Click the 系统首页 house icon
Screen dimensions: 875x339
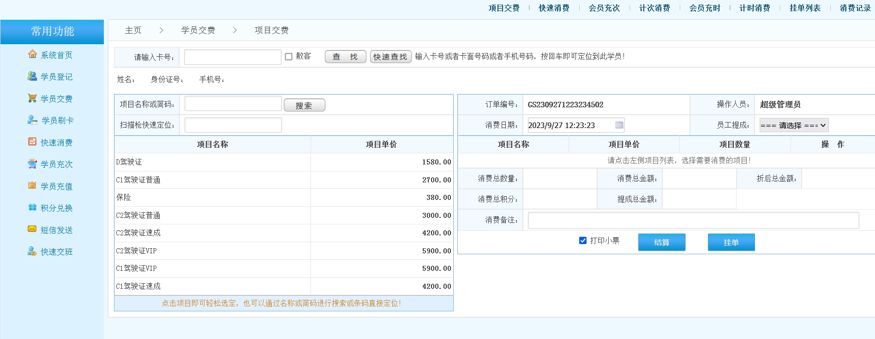[32, 54]
